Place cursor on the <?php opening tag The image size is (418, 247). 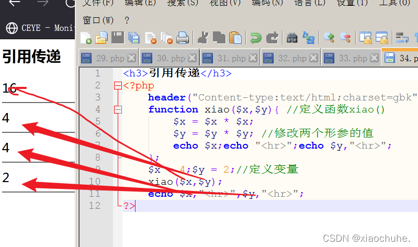[x=139, y=86]
